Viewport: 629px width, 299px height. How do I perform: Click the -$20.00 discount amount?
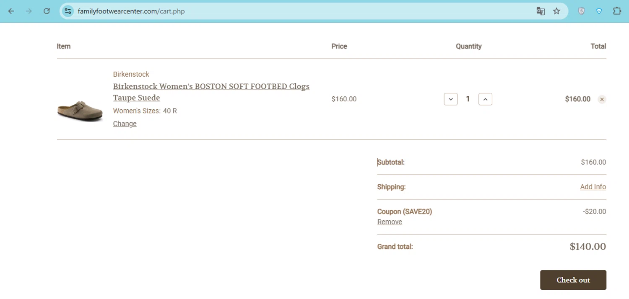coord(594,211)
